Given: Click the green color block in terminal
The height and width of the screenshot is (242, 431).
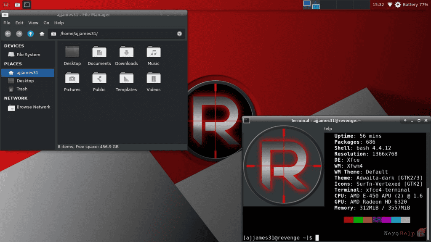Looking at the screenshot, I should pyautogui.click(x=358, y=219).
